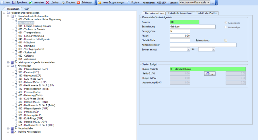Click the Drucken printer icon
Screen dimensions: 258x140
(x=63, y=3)
